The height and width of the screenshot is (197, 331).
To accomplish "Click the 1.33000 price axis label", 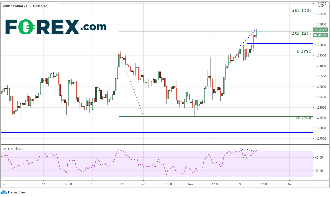I will point(321,24).
